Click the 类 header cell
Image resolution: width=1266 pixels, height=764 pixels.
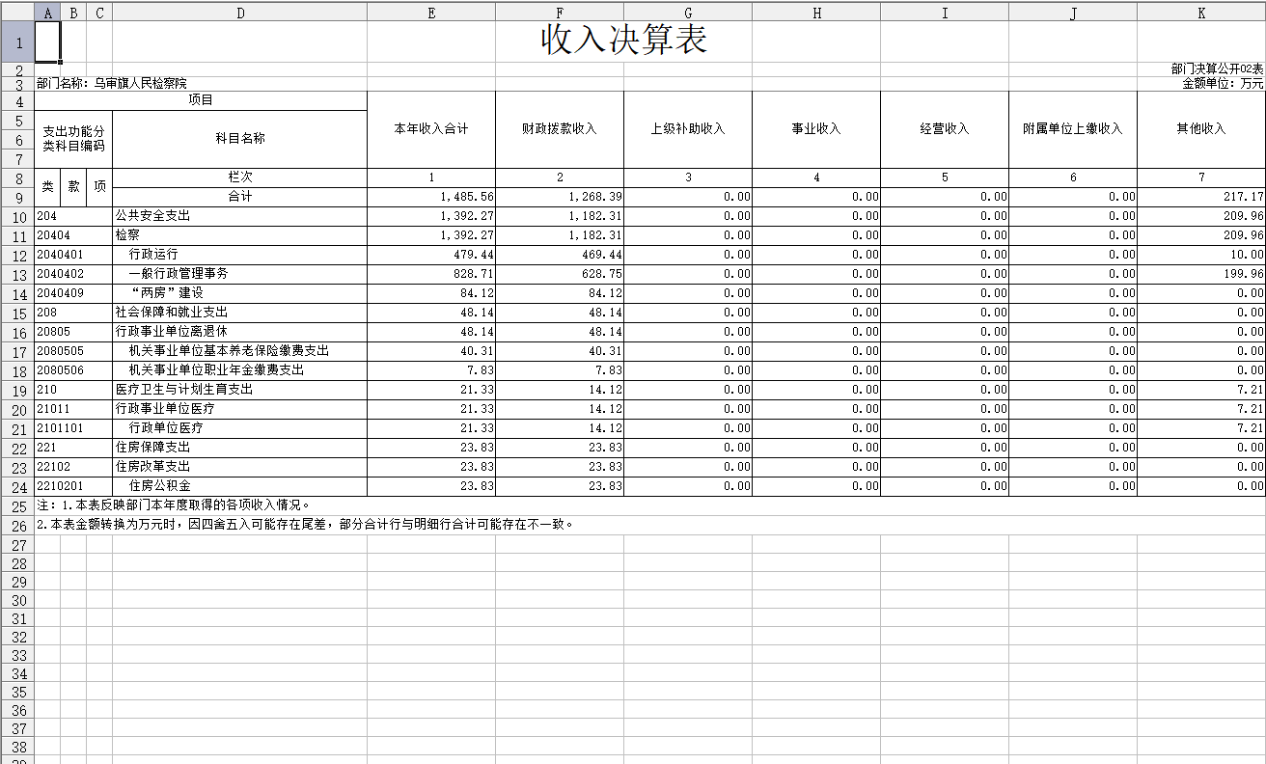48,187
